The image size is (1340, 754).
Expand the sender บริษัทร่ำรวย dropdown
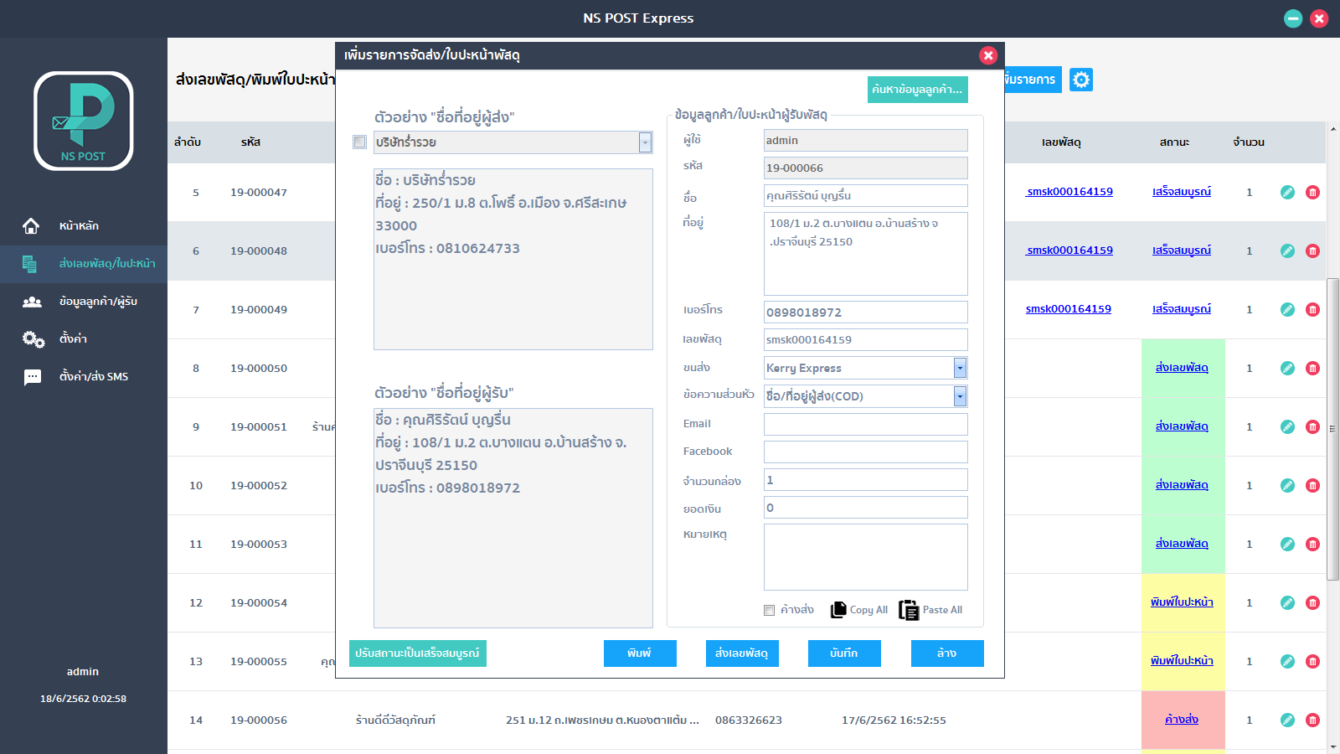(x=645, y=142)
